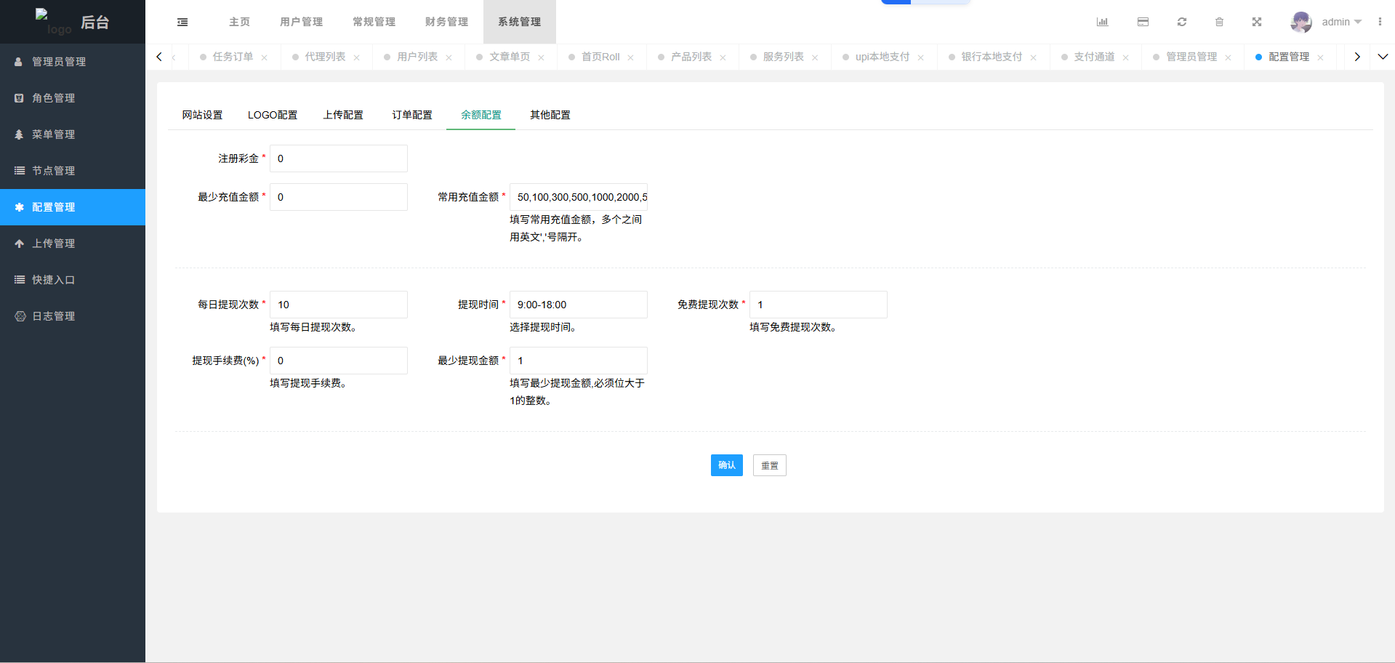Screen dimensions: 1395x663
Task: Click the card icon in top toolbar
Action: (1143, 22)
